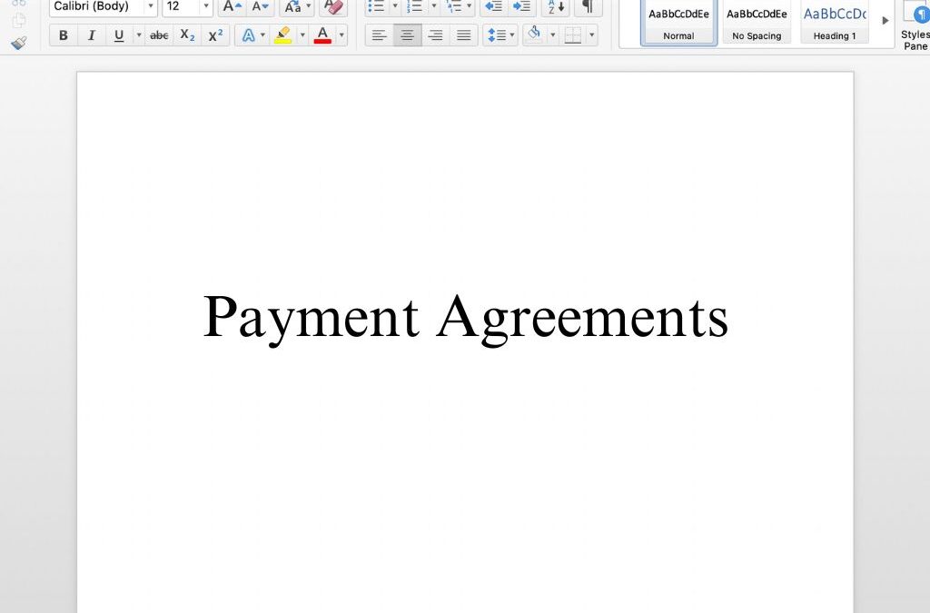This screenshot has height=613, width=930.
Task: Apply numbered list
Action: tap(414, 7)
